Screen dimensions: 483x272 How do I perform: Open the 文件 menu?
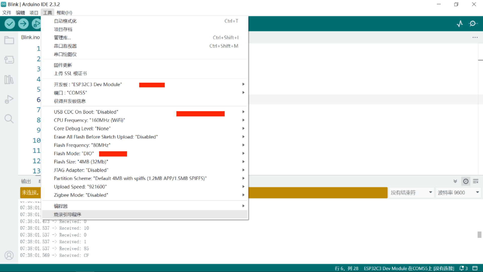click(x=7, y=13)
